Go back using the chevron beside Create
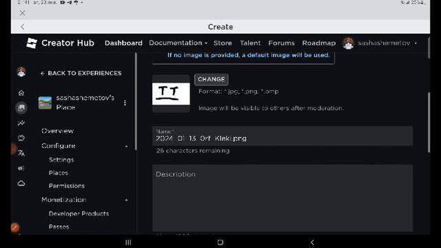This screenshot has height=248, width=441. (23, 27)
